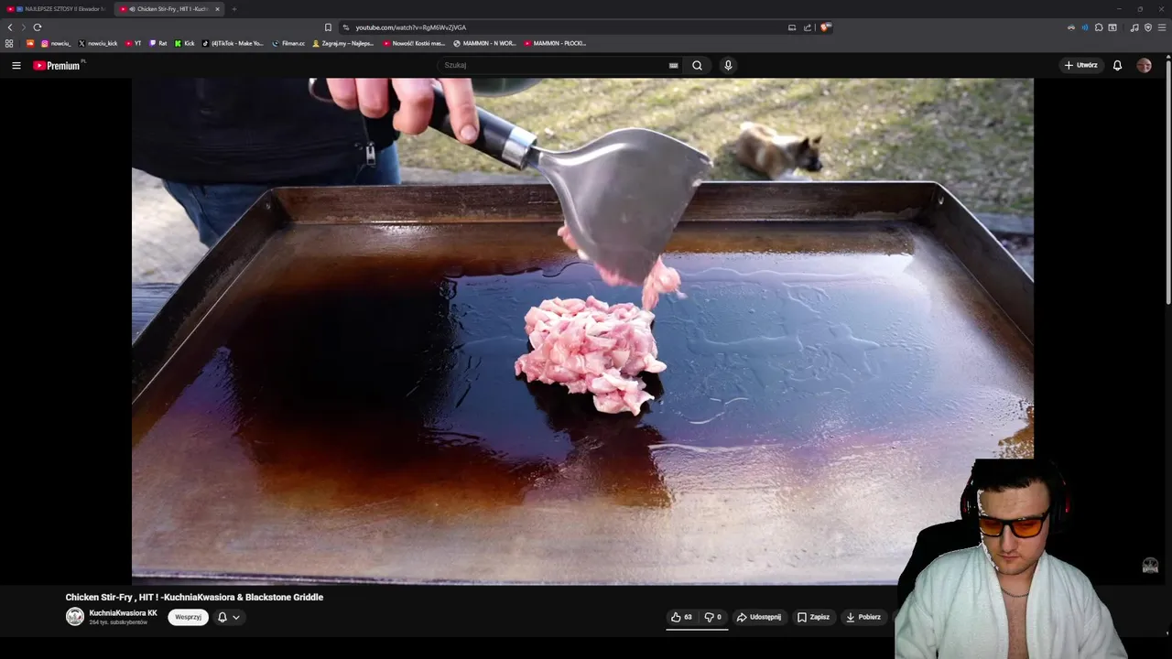1172x659 pixels.
Task: Click the VPN shield toolbar icon
Action: 1148,27
